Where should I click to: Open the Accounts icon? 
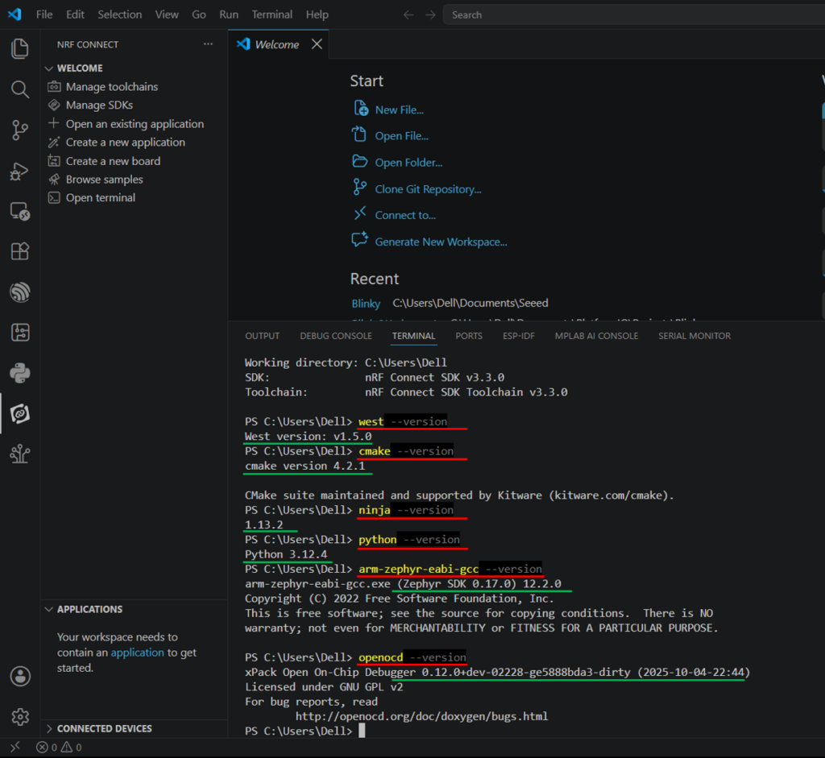click(x=20, y=676)
